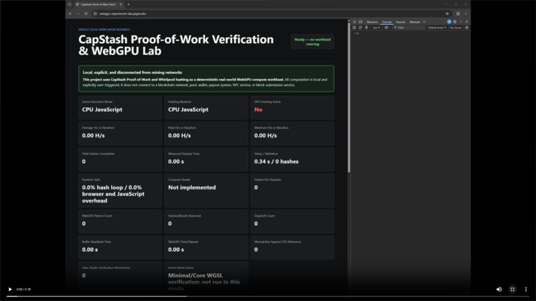Click the 'No issues' indicator in the console
This screenshot has width=536, height=301.
tap(456, 28)
